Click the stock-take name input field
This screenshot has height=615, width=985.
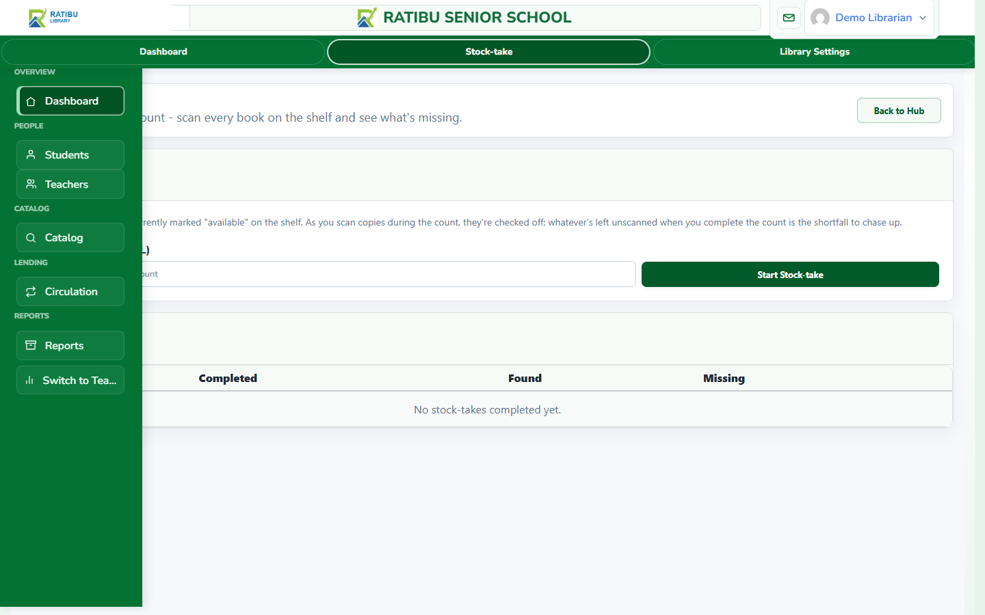[389, 274]
